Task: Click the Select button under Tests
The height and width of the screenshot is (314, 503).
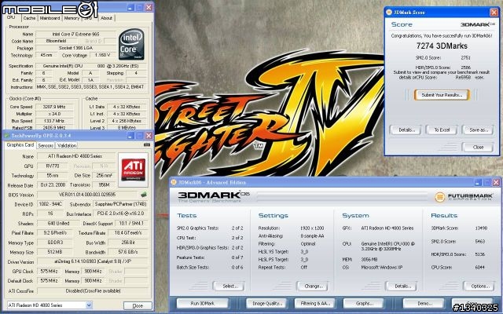Action: (x=229, y=286)
